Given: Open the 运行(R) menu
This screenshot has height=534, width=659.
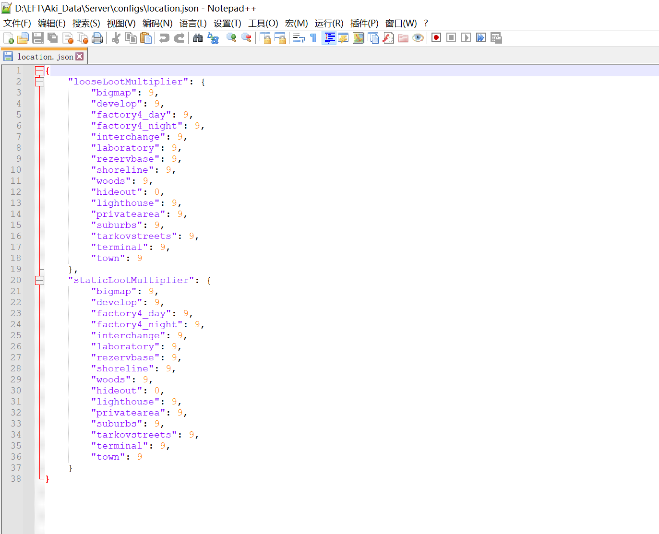Looking at the screenshot, I should [x=329, y=23].
